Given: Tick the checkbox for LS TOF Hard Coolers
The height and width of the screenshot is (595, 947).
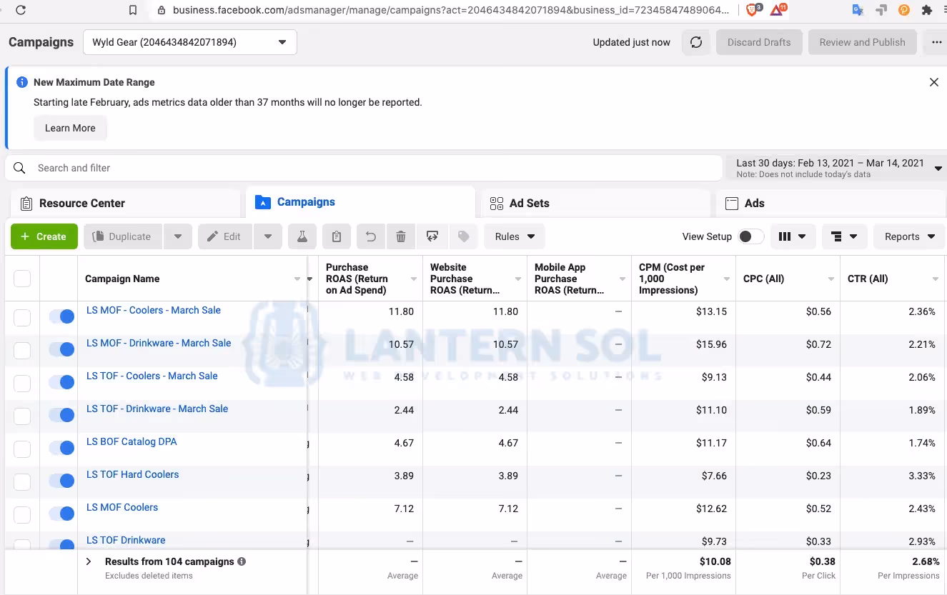Looking at the screenshot, I should (22, 481).
